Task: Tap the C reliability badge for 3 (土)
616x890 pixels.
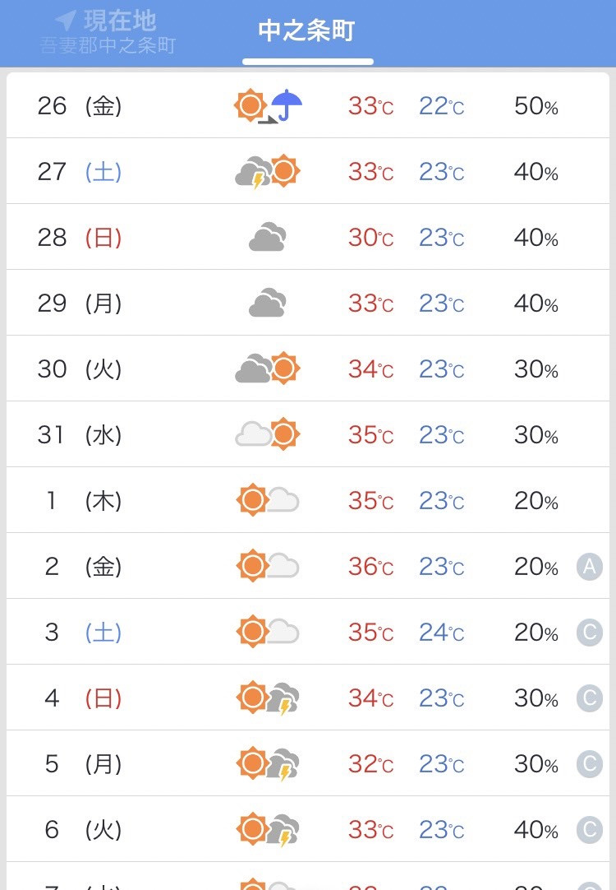Action: 590,633
